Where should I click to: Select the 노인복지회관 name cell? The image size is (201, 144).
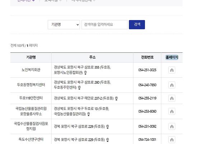[31, 70]
